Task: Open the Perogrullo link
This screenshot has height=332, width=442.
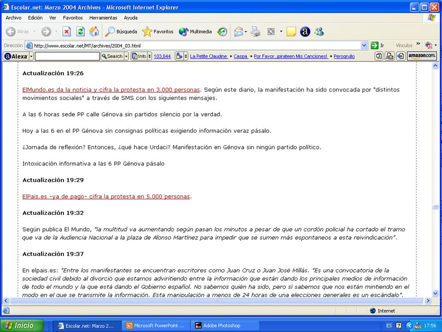Action: [344, 56]
